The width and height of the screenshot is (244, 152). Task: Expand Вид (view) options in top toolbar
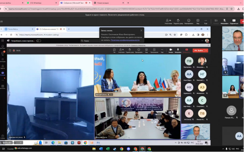198,21
